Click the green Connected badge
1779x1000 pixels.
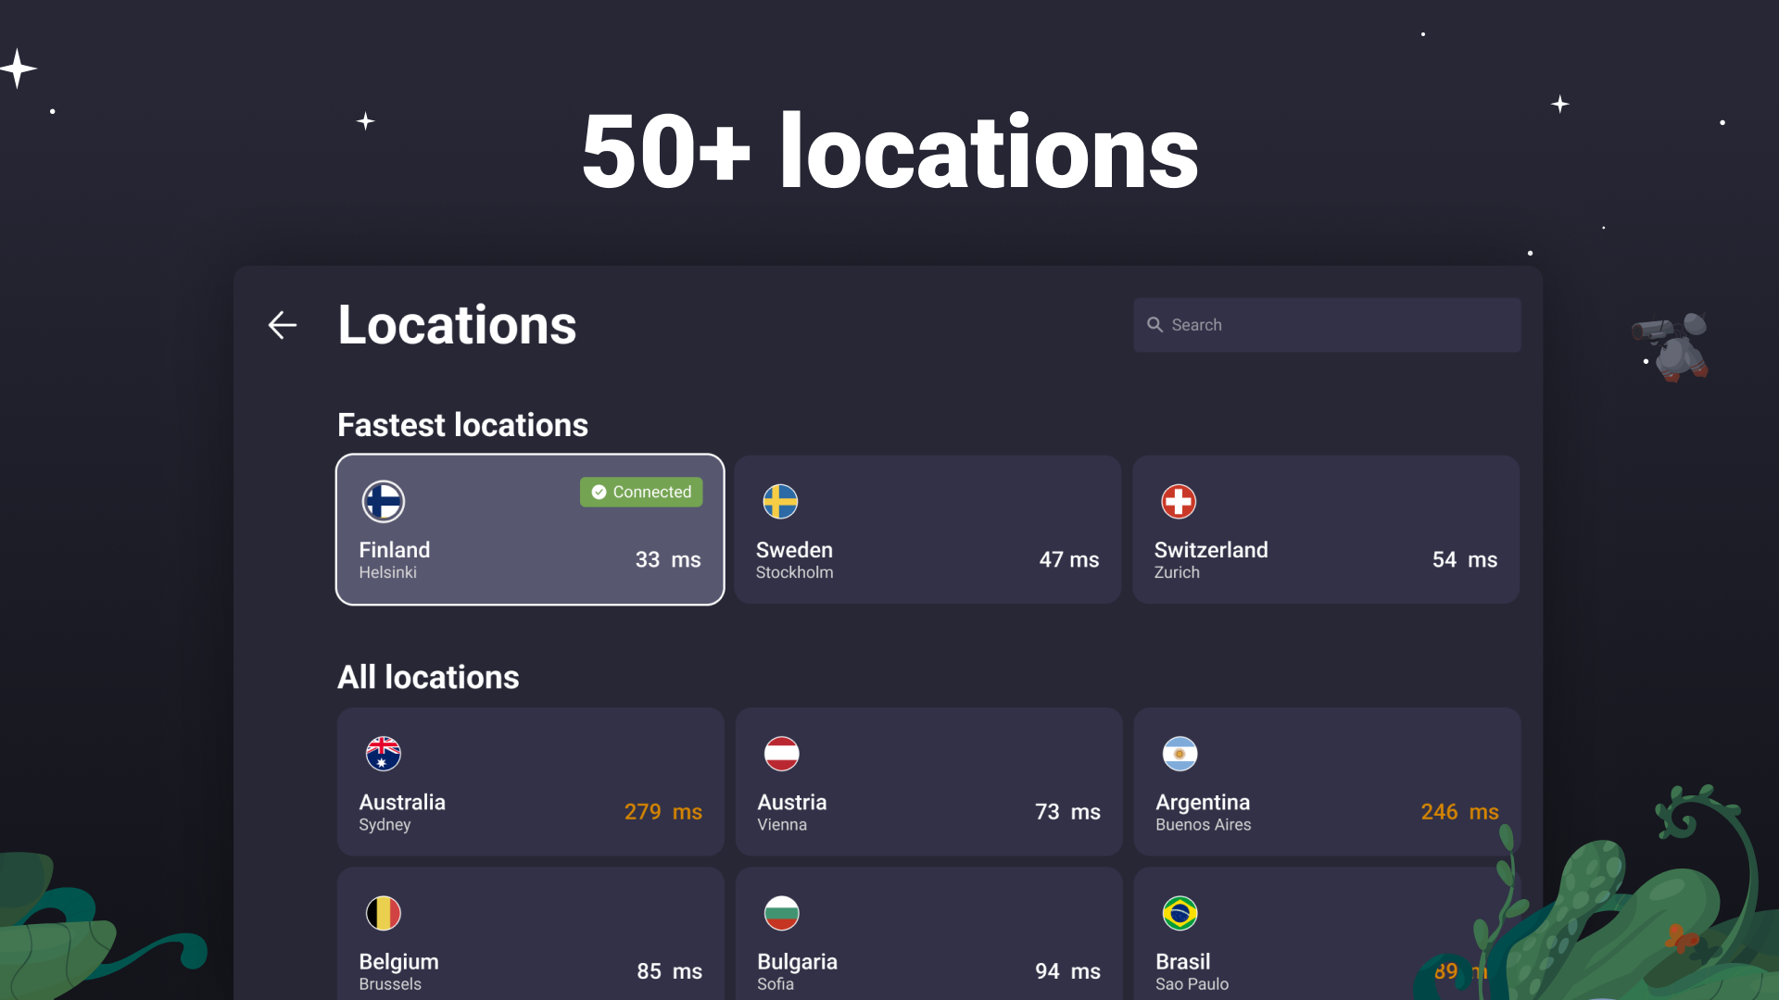pyautogui.click(x=640, y=492)
